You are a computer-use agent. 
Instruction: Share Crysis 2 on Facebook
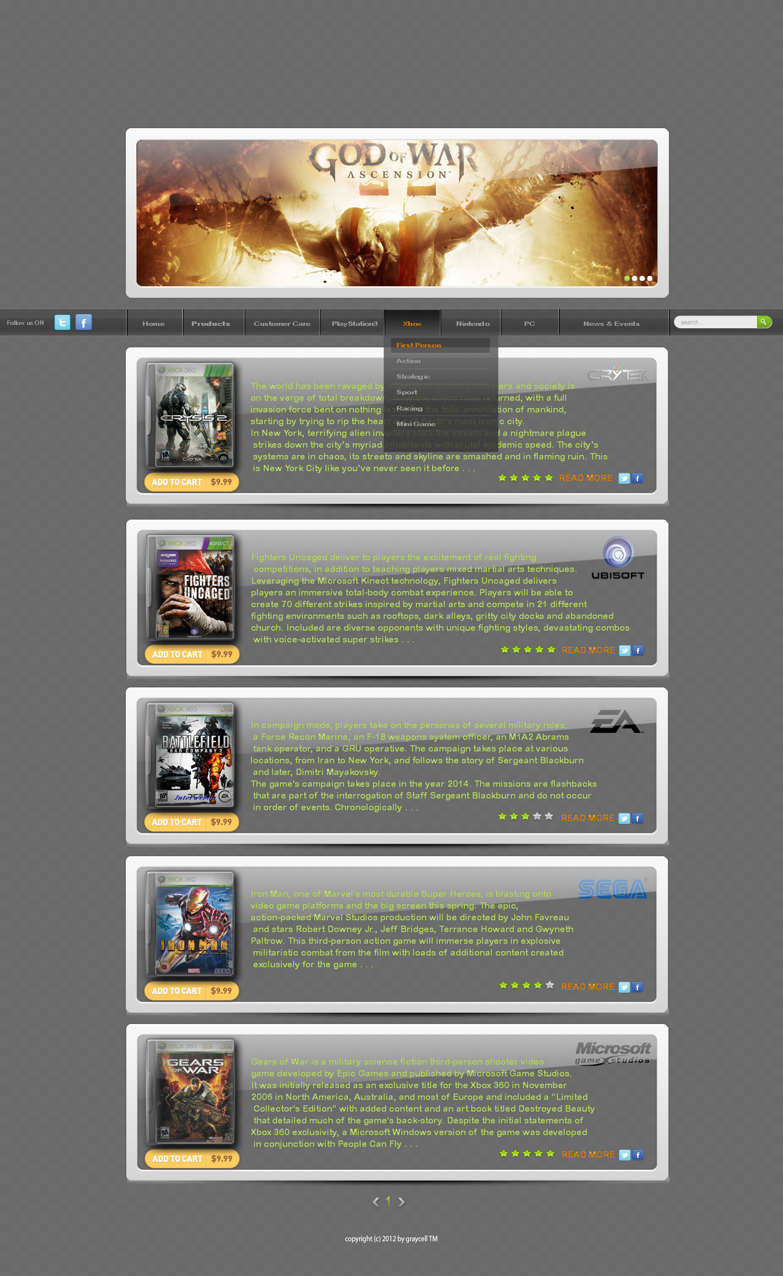tap(638, 478)
